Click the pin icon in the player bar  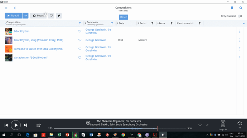click(207, 125)
